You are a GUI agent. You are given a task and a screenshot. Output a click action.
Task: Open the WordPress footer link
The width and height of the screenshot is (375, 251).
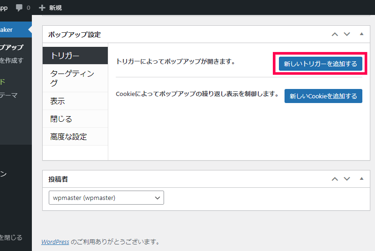55,242
